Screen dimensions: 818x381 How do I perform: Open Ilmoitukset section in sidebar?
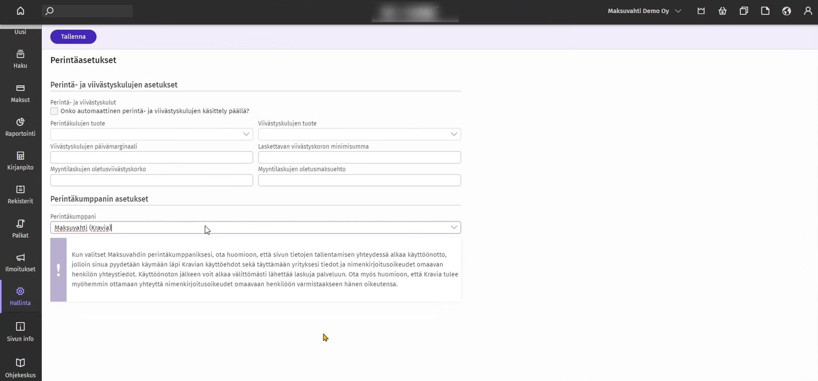pyautogui.click(x=20, y=263)
